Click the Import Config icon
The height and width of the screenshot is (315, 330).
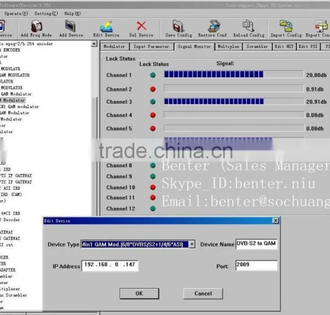[x=286, y=26]
